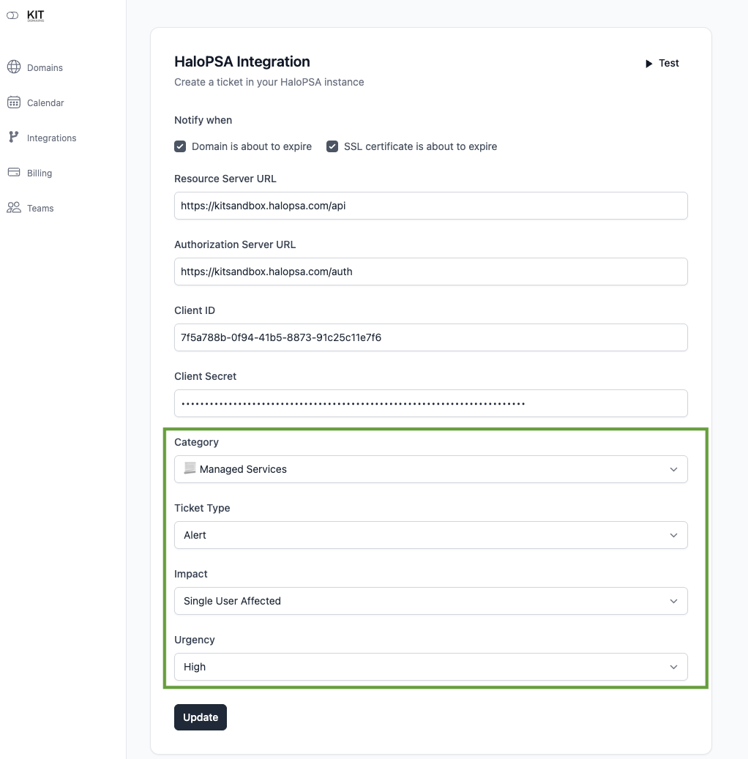Select the Domains globe icon
748x759 pixels.
[14, 67]
